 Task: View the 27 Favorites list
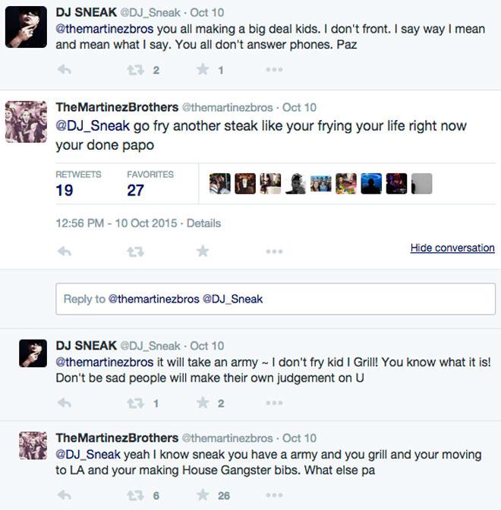[135, 190]
